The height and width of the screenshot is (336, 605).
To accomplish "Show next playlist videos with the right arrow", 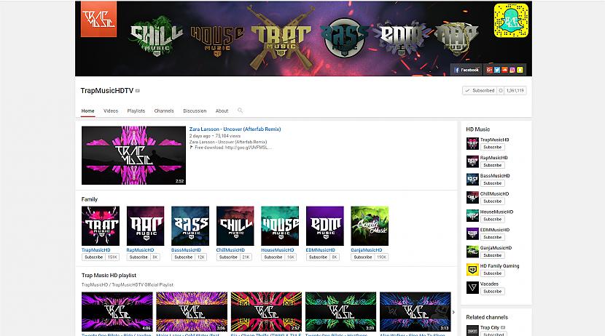I will coord(453,312).
